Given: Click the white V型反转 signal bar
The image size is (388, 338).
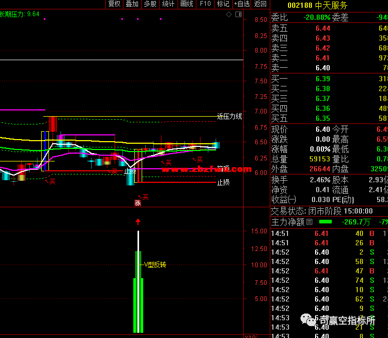Looking at the screenshot, I should pos(139,282).
